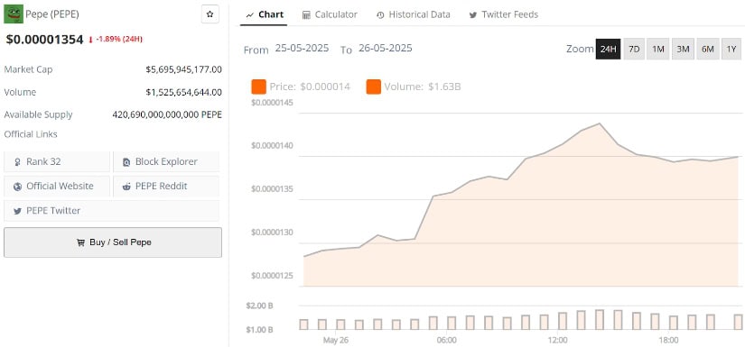Image resolution: width=745 pixels, height=347 pixels.
Task: Click the Twitter bird icon on PEPE Twitter
Action: click(x=17, y=211)
